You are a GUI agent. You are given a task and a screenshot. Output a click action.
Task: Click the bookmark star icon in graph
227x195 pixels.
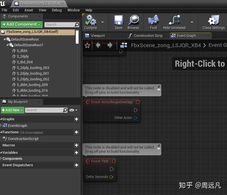[87, 46]
